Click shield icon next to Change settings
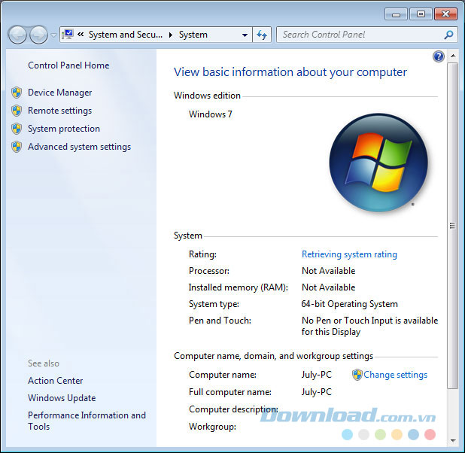Screen dimensions: 465x453 tap(357, 375)
